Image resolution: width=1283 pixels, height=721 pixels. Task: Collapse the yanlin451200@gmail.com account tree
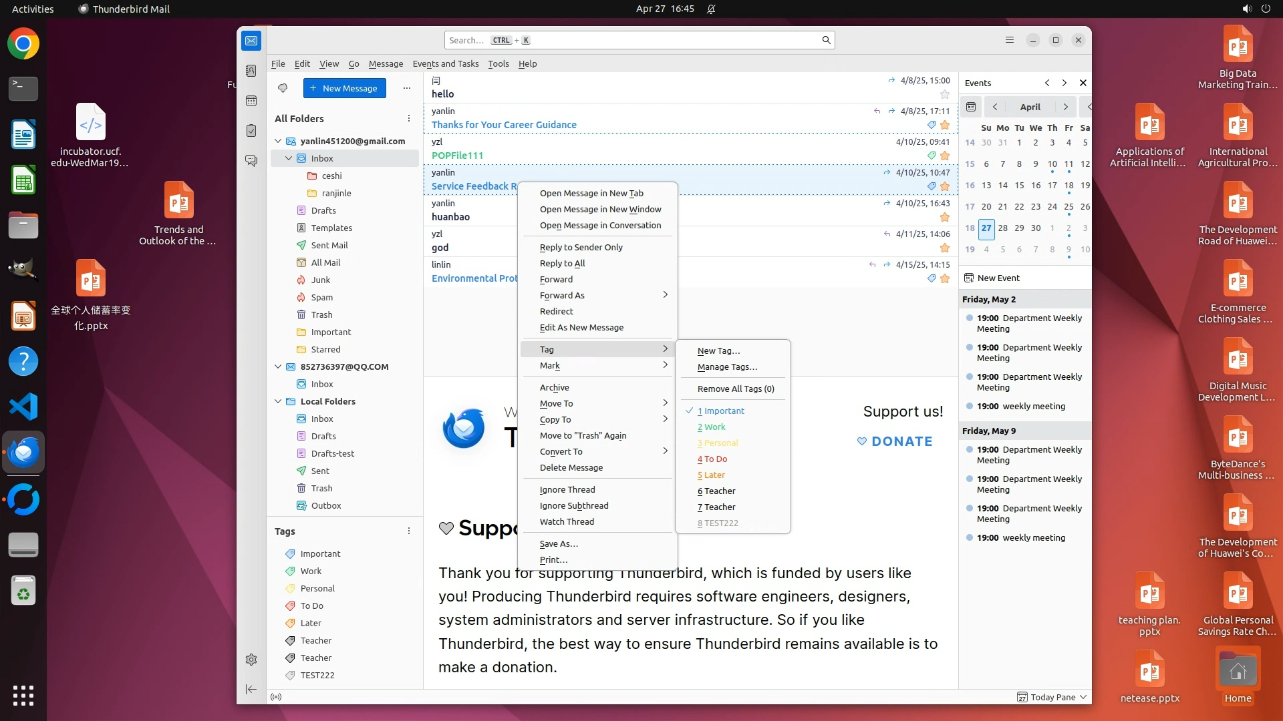pos(279,141)
